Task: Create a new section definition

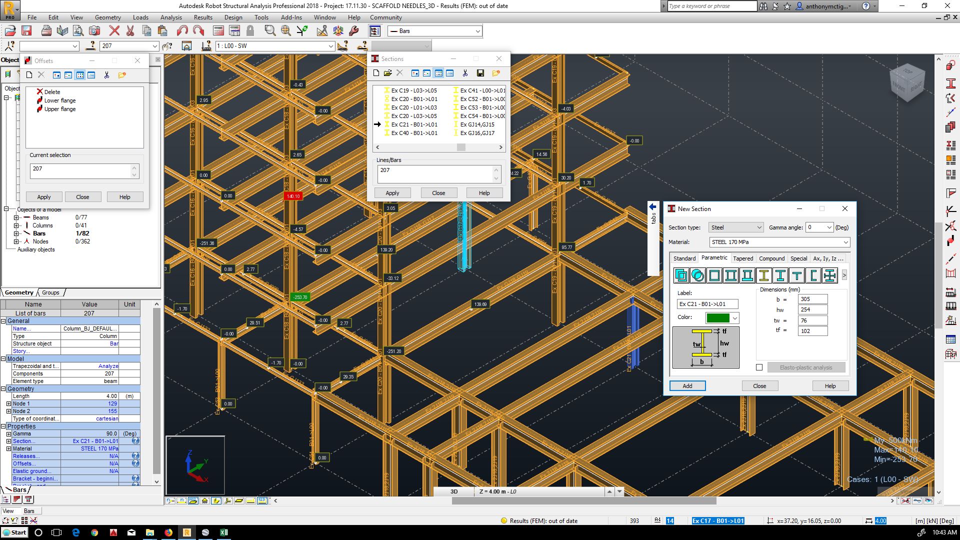Action: coord(376,73)
